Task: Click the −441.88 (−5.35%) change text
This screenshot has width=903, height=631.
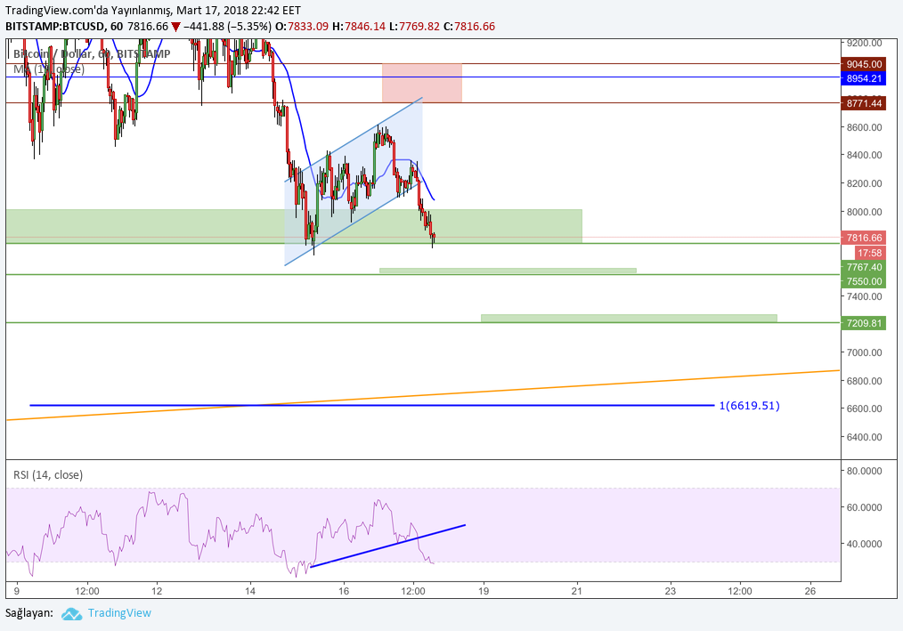Action: click(x=227, y=27)
